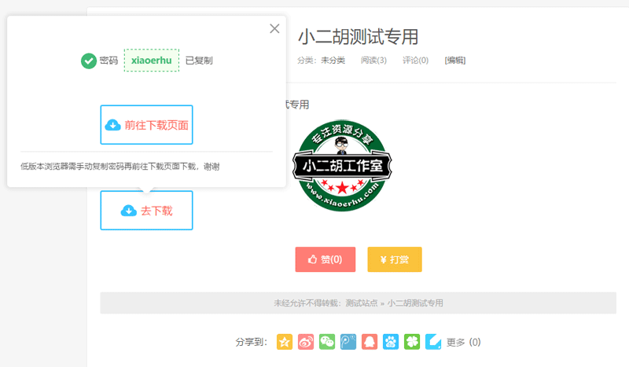
Task: Click the 测试站点 link in copyright bar
Action: (362, 303)
